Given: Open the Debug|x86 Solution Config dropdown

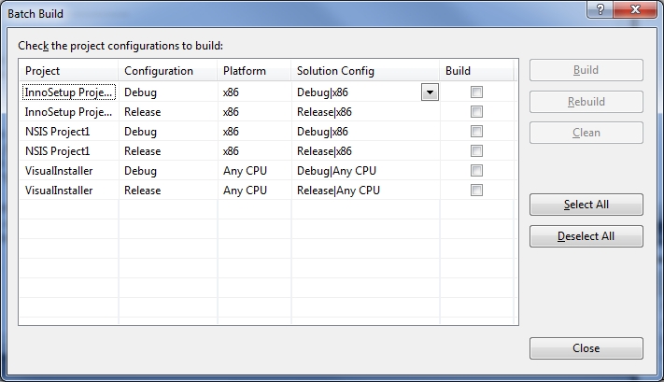Looking at the screenshot, I should tap(430, 92).
